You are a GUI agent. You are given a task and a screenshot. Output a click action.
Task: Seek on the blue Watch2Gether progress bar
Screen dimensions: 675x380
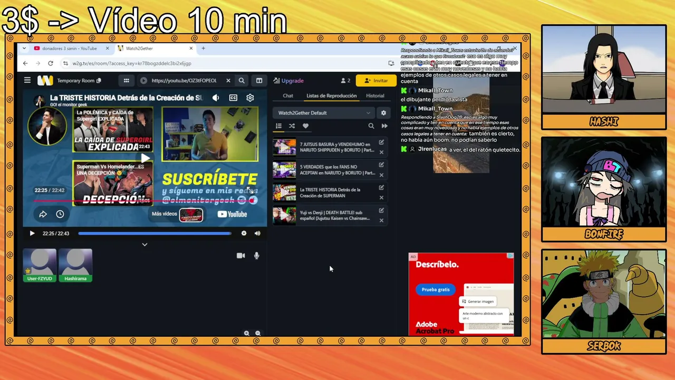tap(155, 233)
